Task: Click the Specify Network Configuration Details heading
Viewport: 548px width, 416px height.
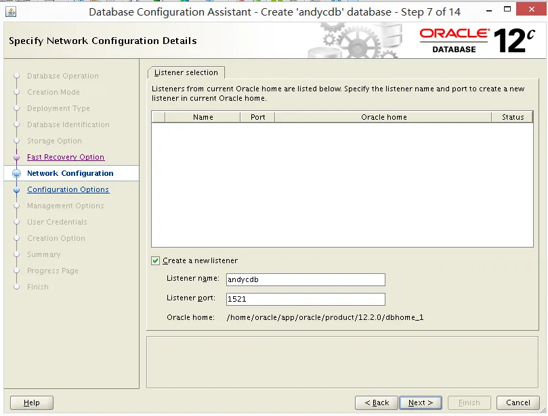Action: tap(103, 41)
